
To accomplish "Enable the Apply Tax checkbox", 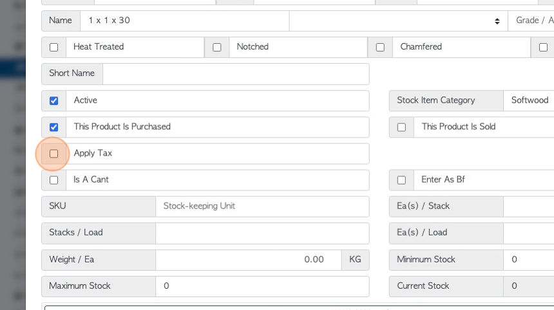I will (x=53, y=154).
